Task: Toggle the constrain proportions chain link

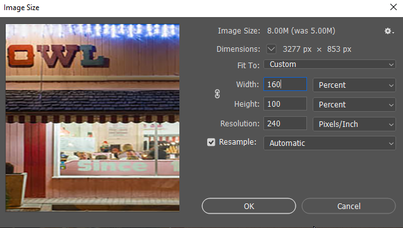Action: [x=217, y=94]
